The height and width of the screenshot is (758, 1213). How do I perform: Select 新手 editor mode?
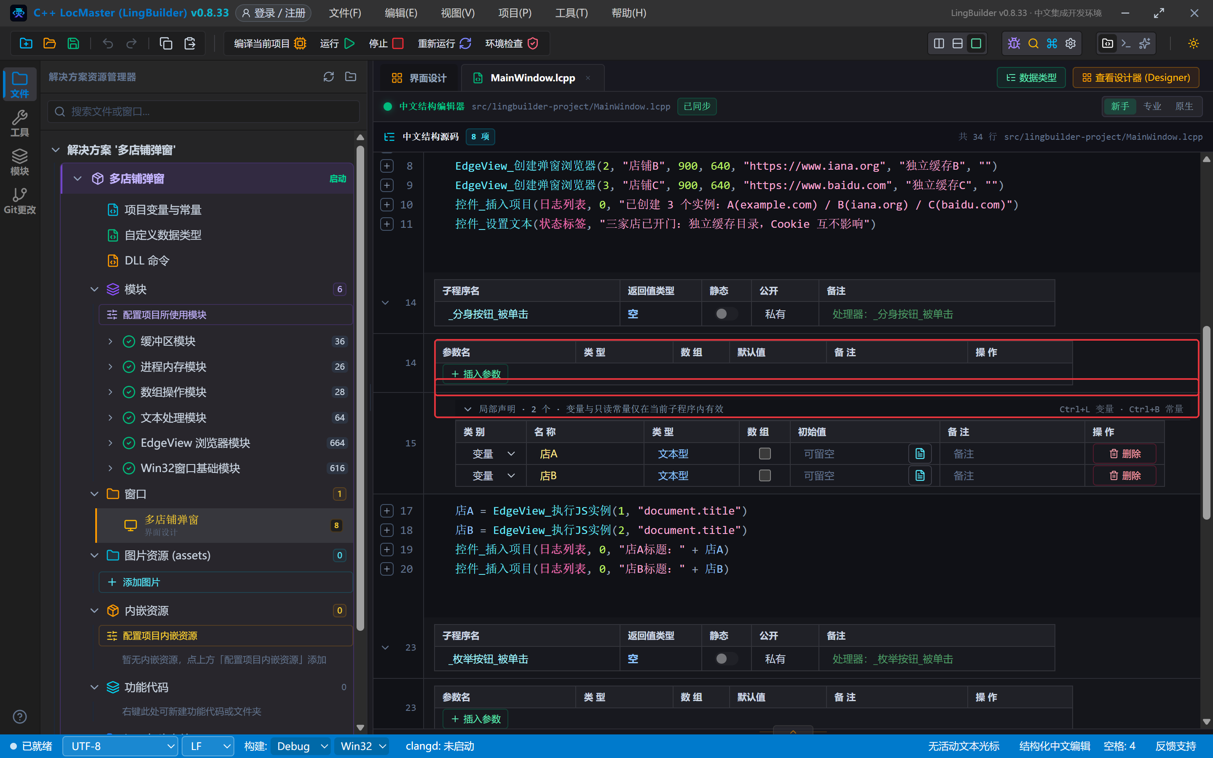coord(1120,106)
